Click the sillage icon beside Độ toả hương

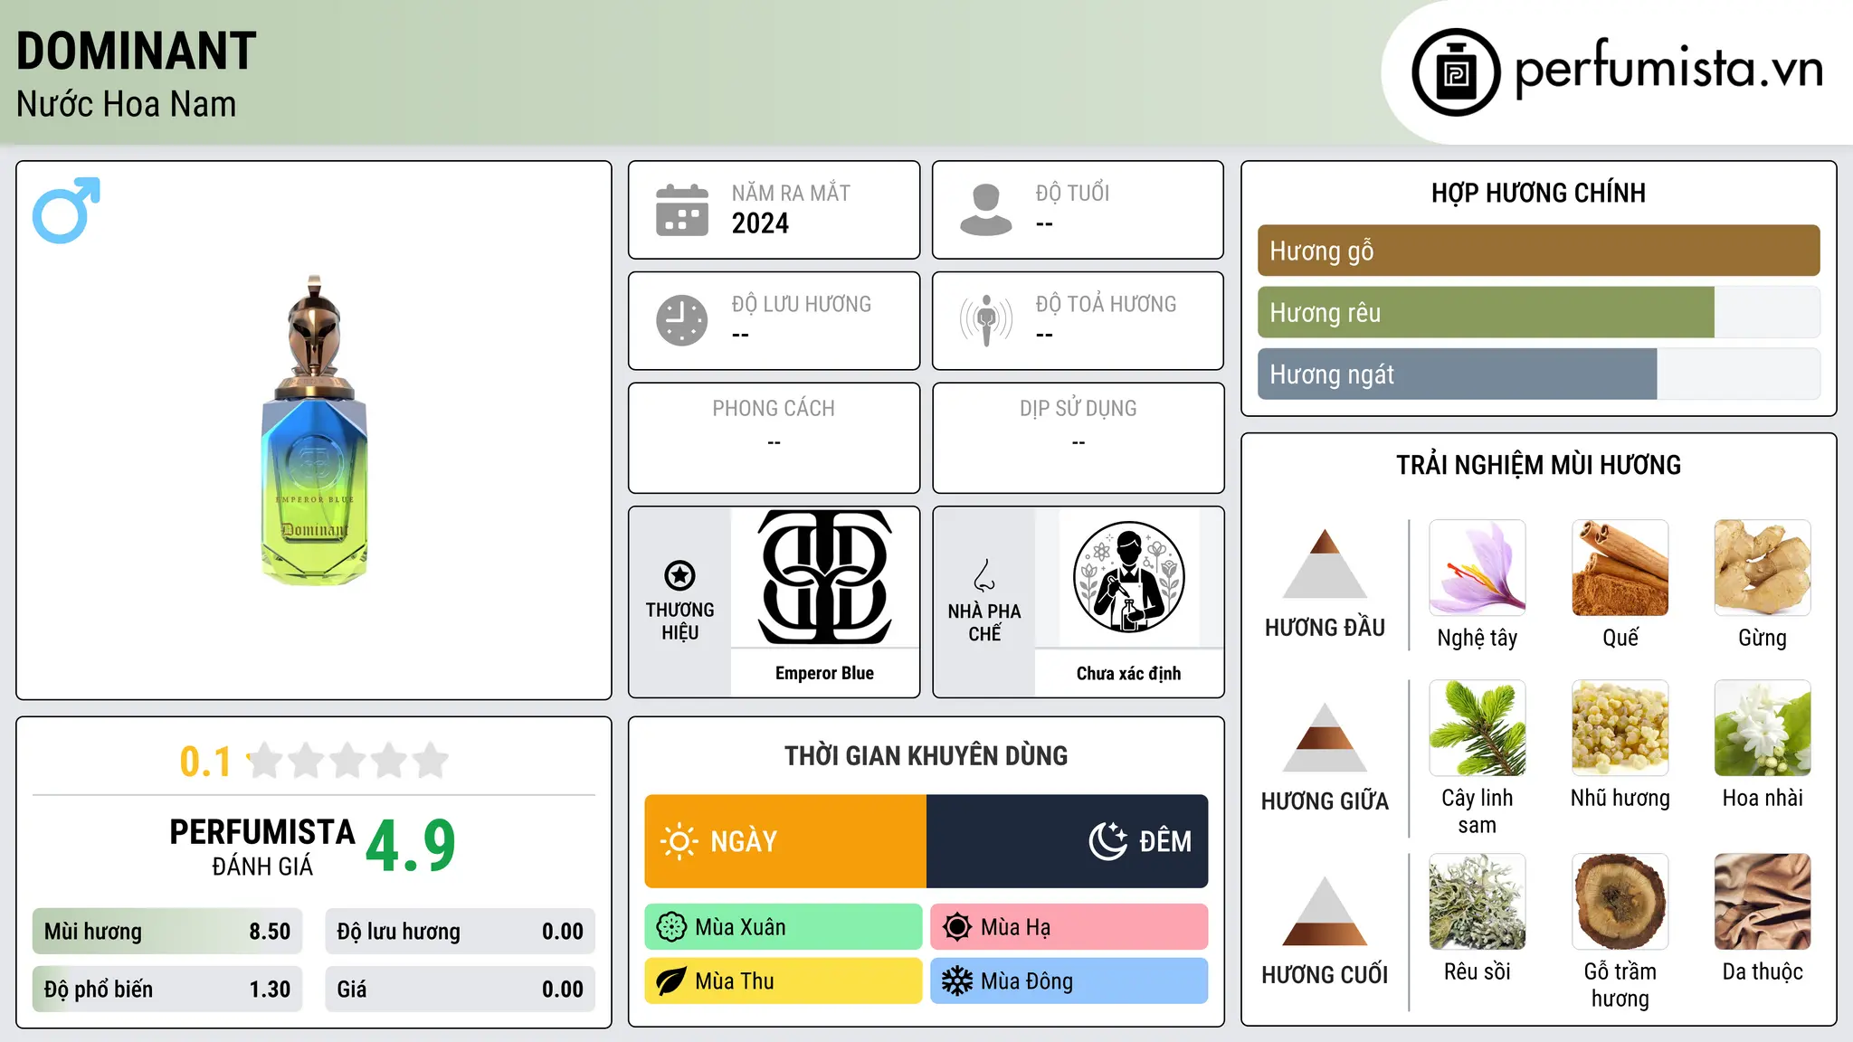point(985,320)
